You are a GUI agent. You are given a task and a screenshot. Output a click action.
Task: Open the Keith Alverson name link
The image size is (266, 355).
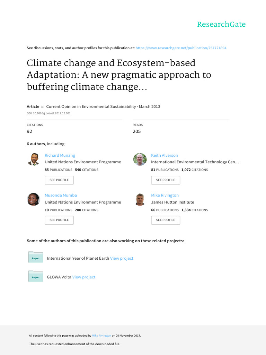click(165, 155)
